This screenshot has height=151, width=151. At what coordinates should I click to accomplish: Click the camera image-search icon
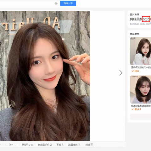coord(56,3)
